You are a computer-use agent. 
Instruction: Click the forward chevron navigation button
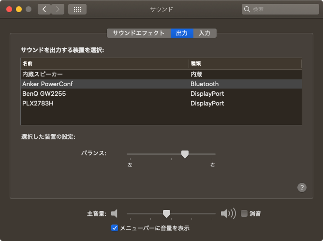pos(58,9)
